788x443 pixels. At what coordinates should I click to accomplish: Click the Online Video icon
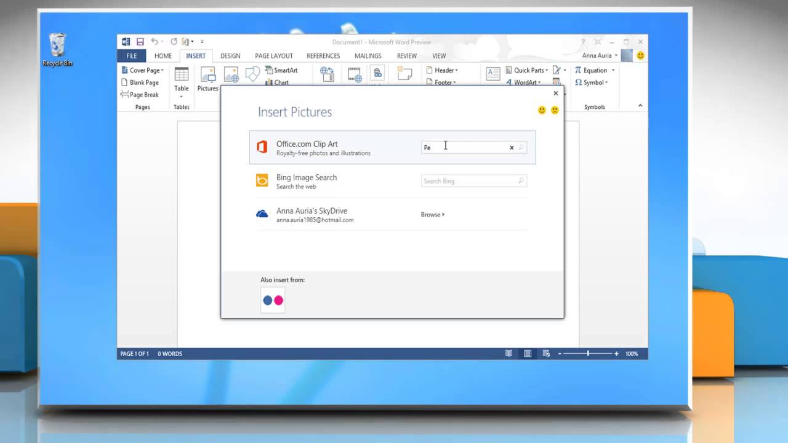tap(355, 74)
